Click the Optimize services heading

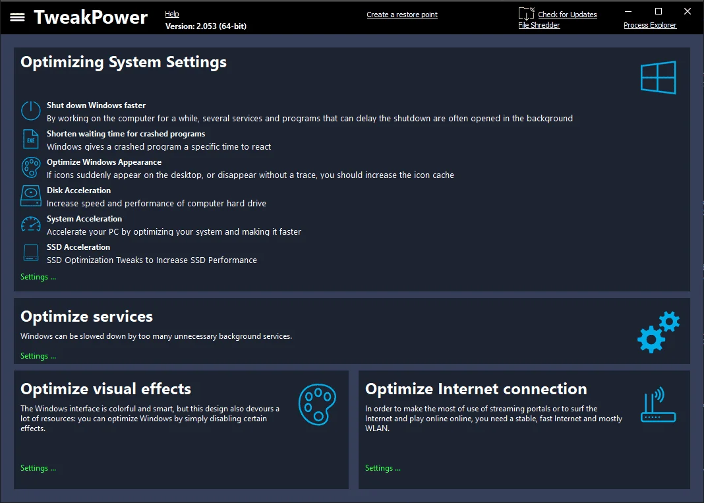coord(86,316)
